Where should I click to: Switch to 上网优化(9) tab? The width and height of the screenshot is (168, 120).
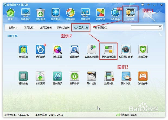46,28
